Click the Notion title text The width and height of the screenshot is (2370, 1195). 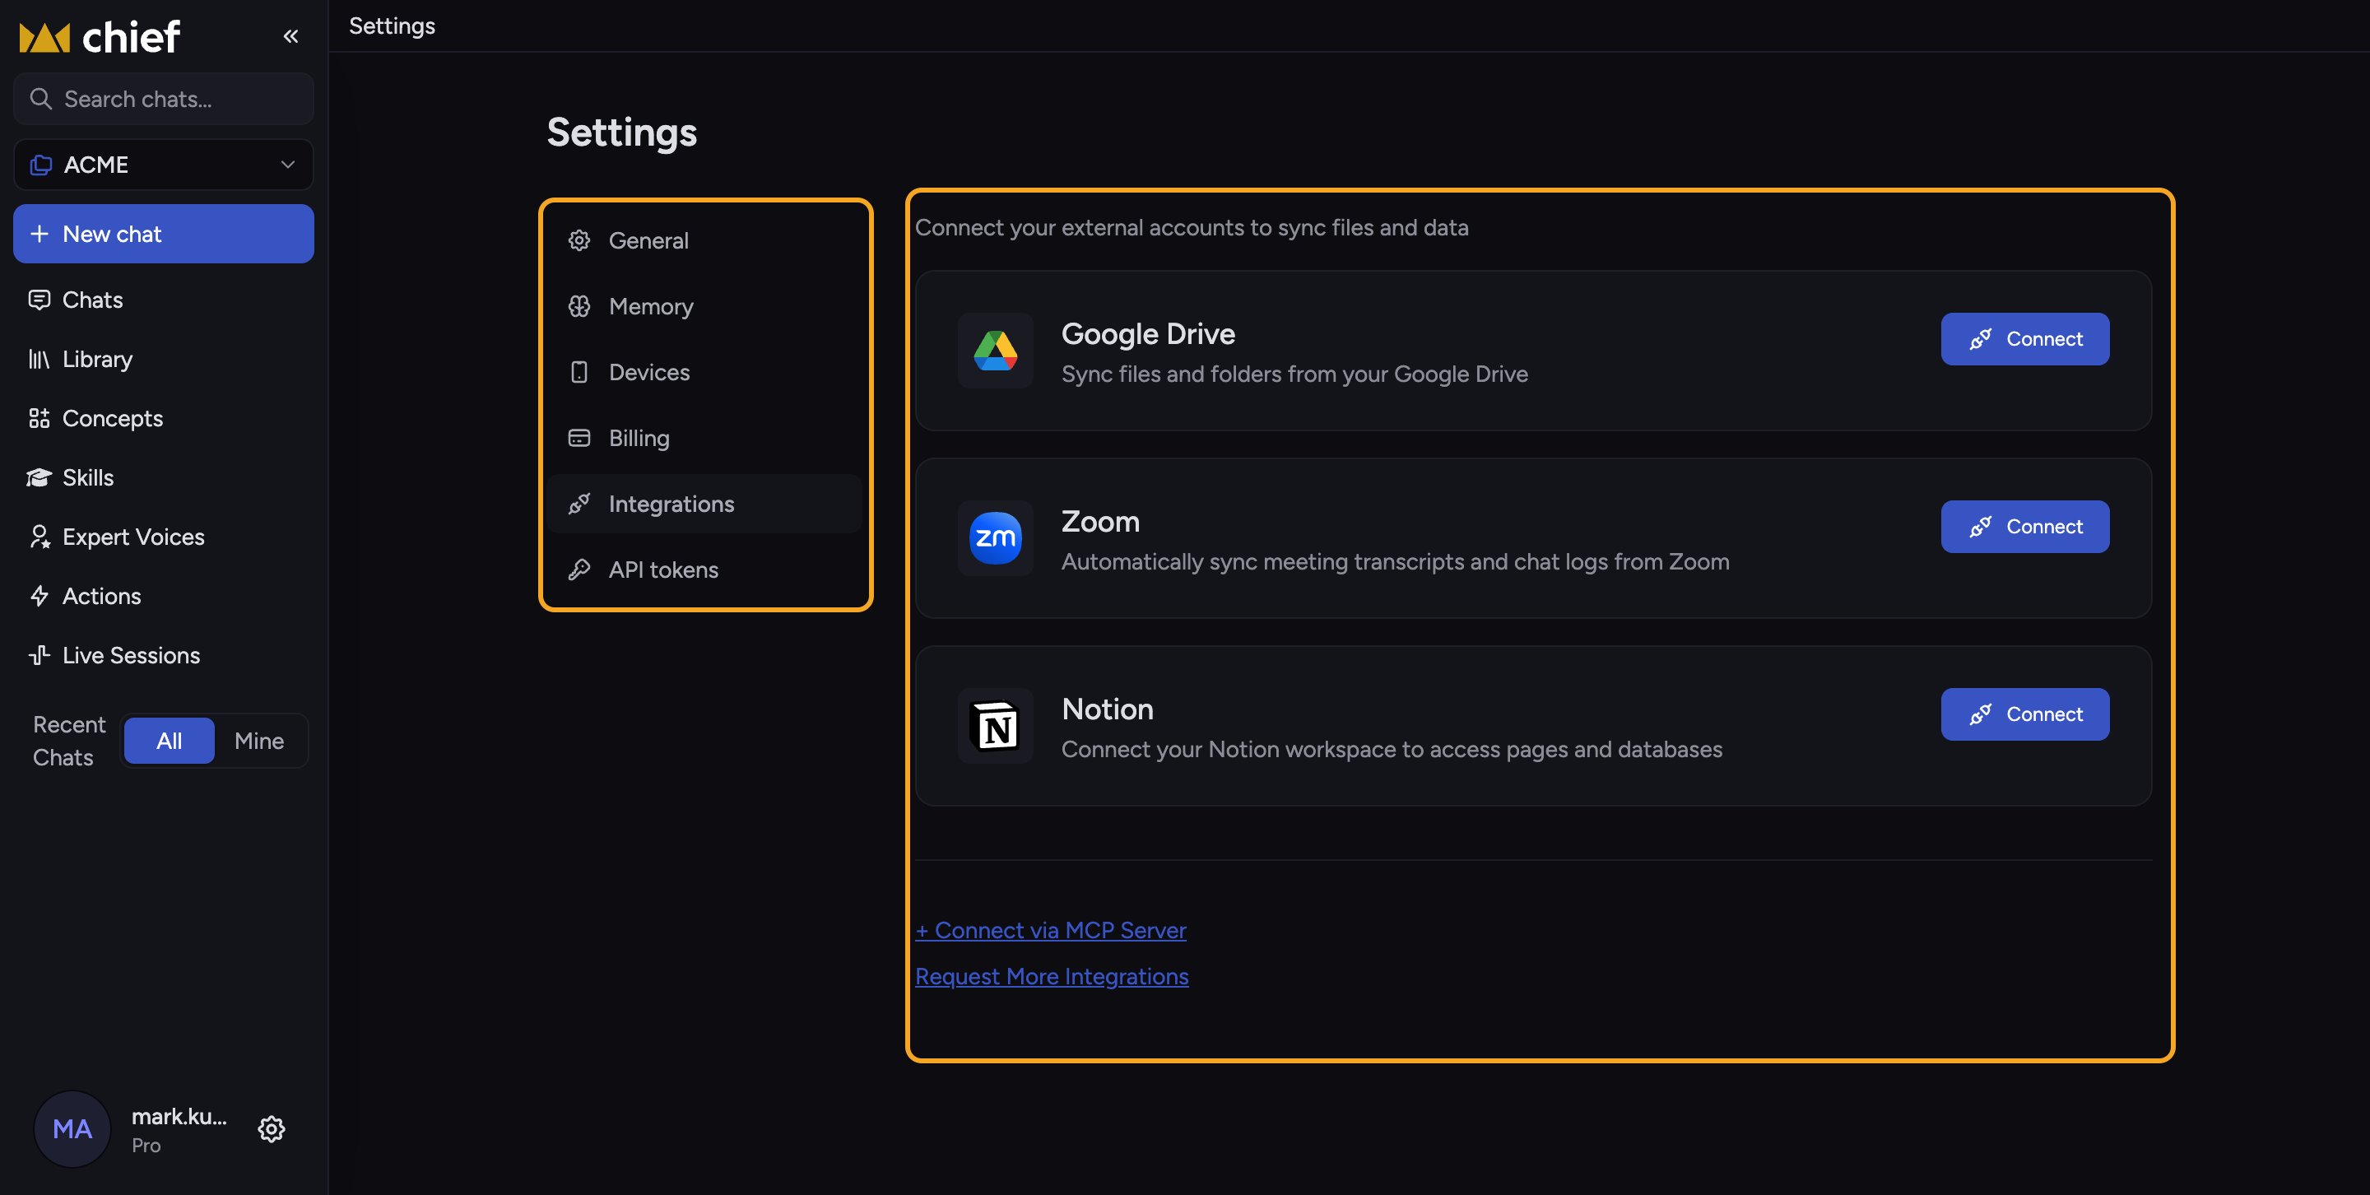(1107, 709)
